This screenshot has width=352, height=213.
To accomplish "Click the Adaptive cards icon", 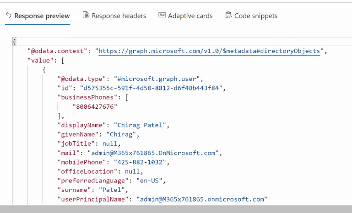I will 162,15.
